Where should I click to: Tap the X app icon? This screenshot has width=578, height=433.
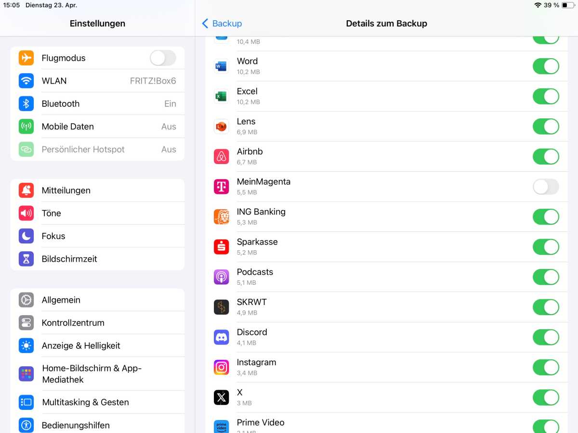coord(221,397)
